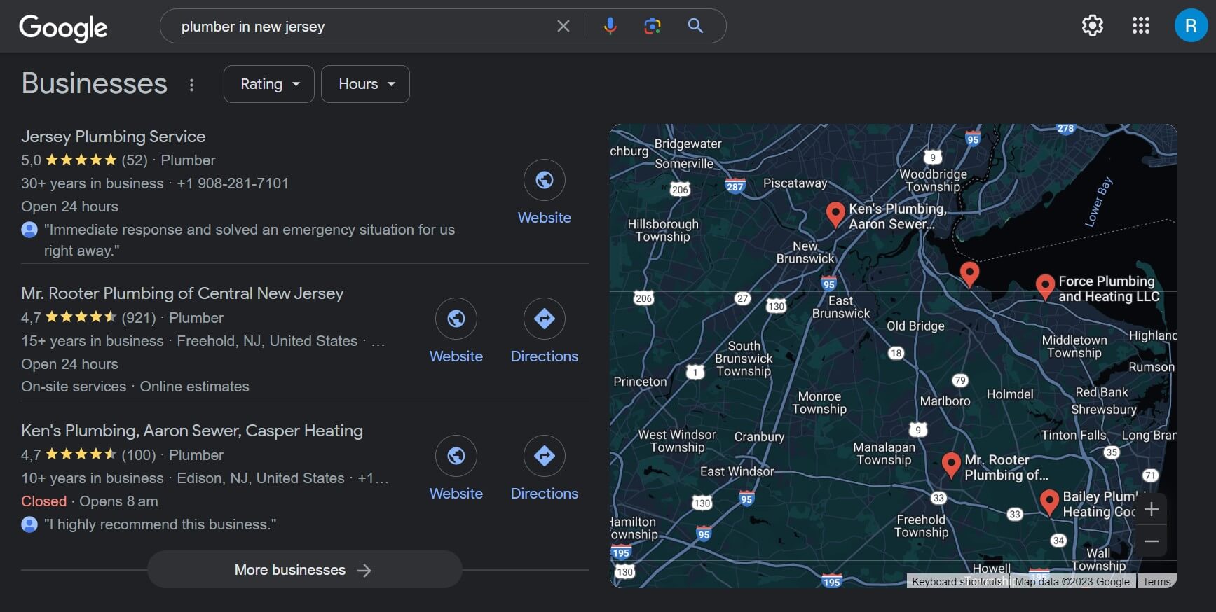Click Princeton label on the map
The image size is (1216, 612).
pyautogui.click(x=640, y=382)
